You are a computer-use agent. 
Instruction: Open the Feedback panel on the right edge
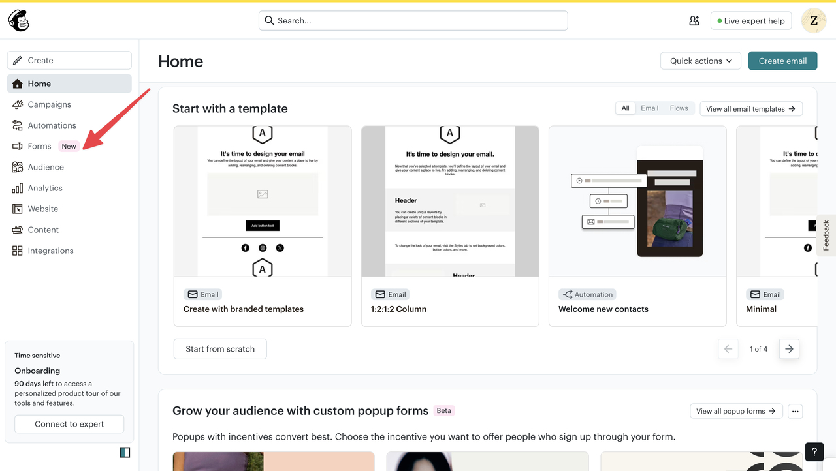(x=826, y=235)
